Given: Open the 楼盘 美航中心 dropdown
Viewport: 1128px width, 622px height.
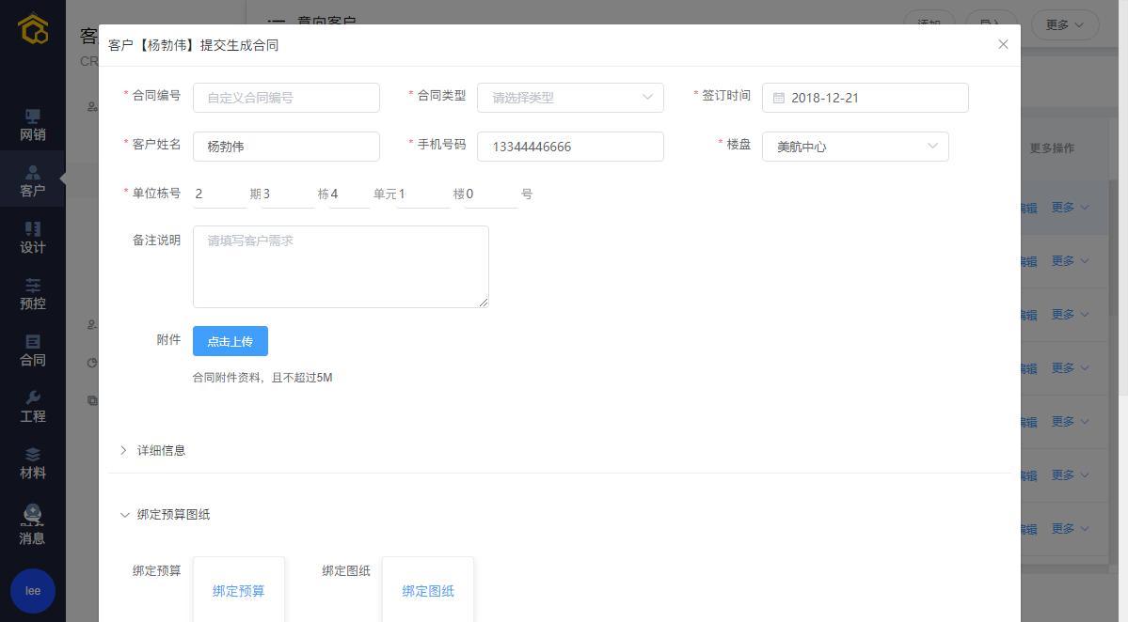Looking at the screenshot, I should [x=854, y=147].
